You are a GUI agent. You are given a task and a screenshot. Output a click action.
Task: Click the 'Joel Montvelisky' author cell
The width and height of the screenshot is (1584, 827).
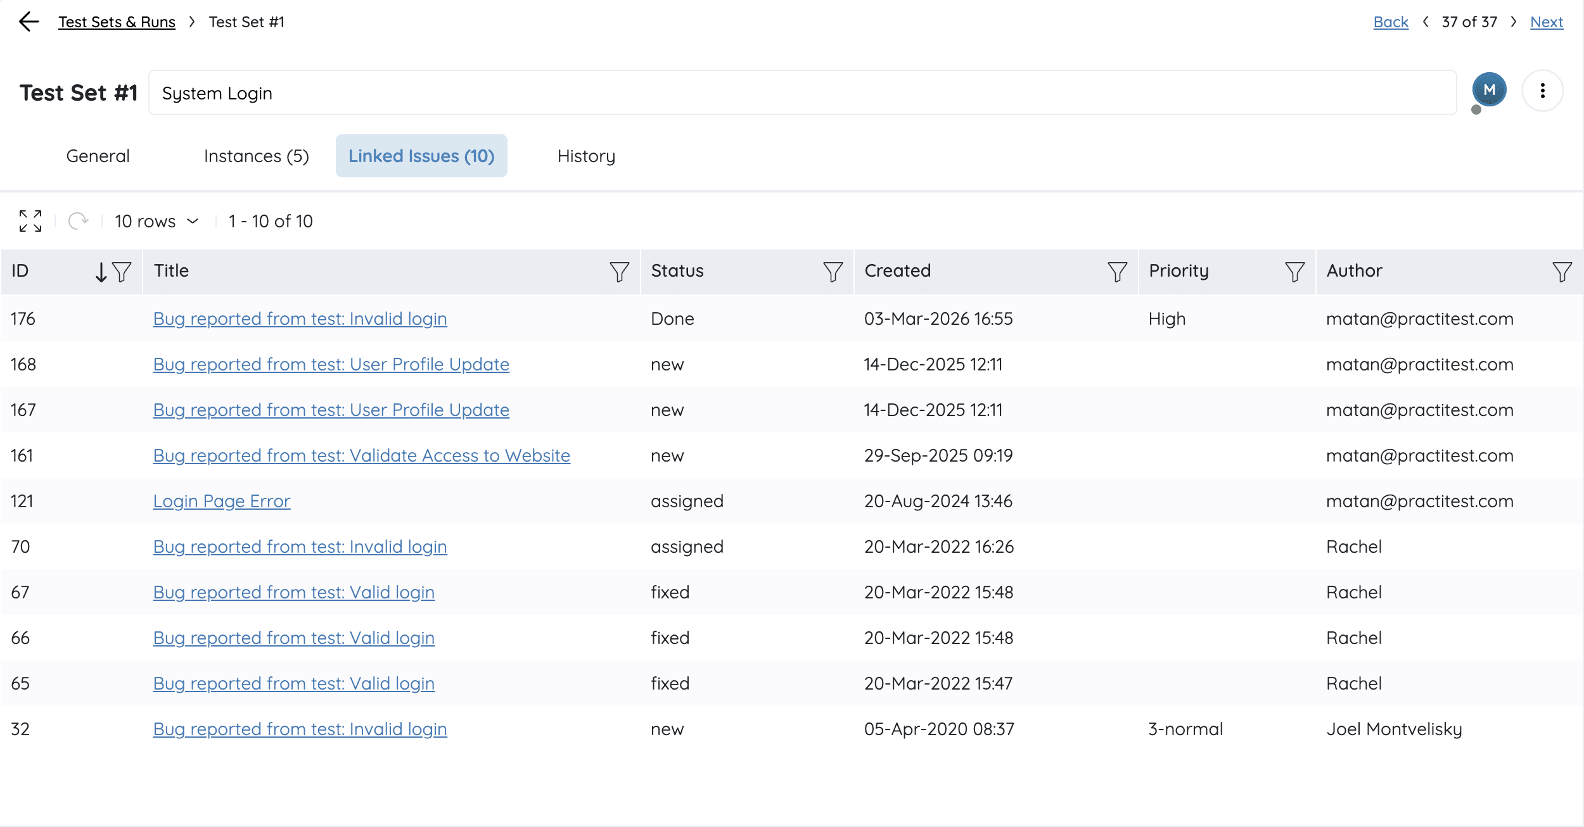(1394, 729)
